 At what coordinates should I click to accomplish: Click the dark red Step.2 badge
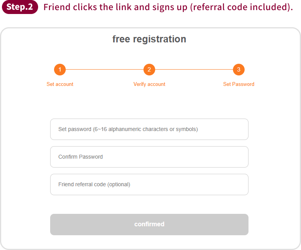(20, 7)
